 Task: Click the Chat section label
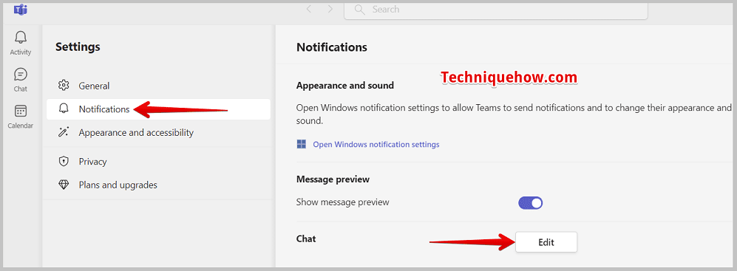(306, 239)
